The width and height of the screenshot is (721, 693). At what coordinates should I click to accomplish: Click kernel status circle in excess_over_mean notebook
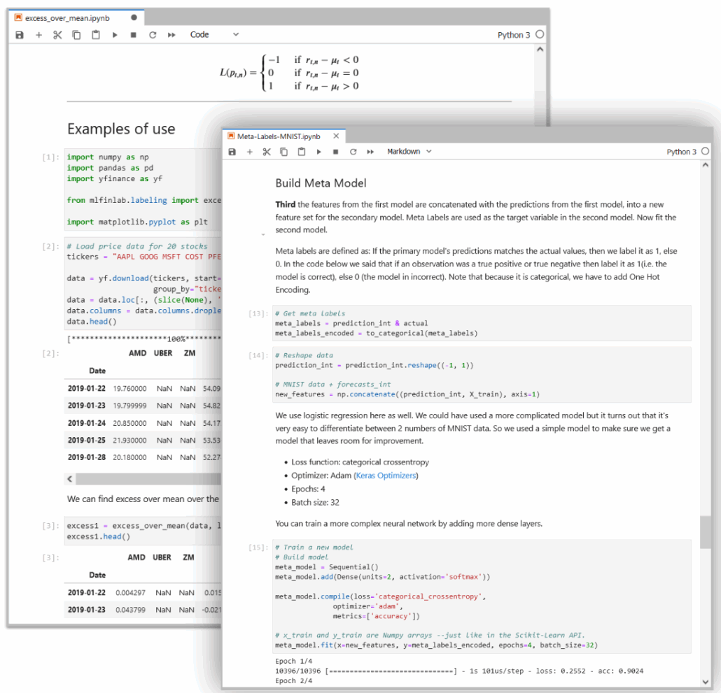(540, 34)
